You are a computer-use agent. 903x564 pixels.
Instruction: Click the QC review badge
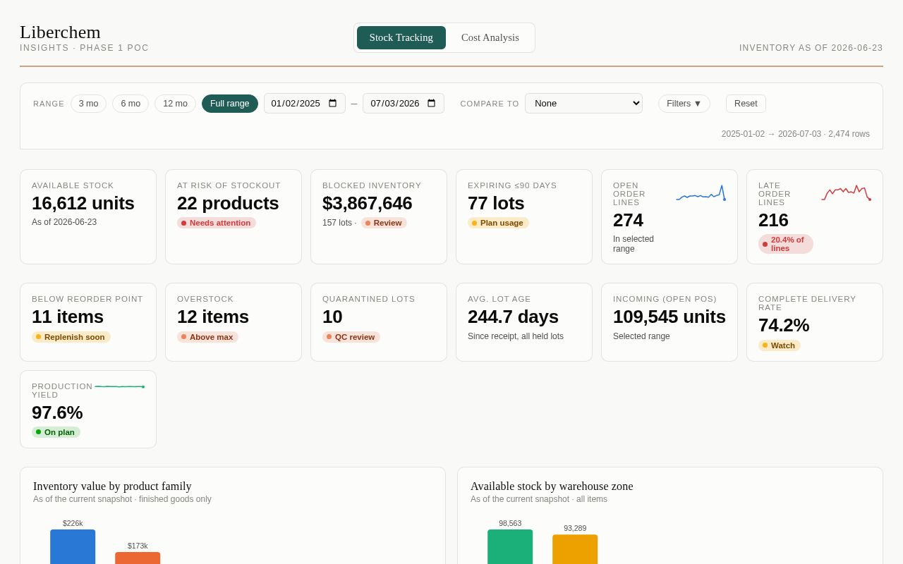(x=351, y=337)
